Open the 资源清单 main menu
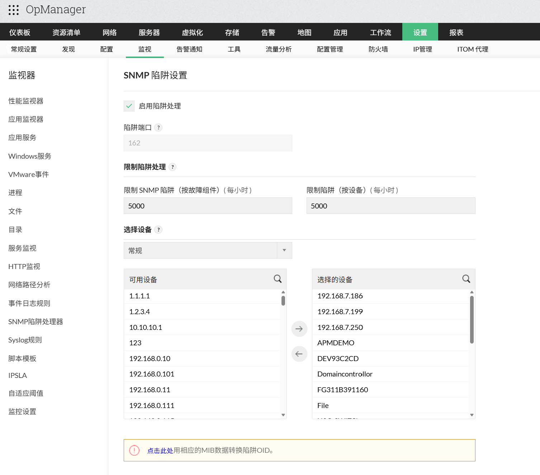The image size is (540, 475). point(66,32)
